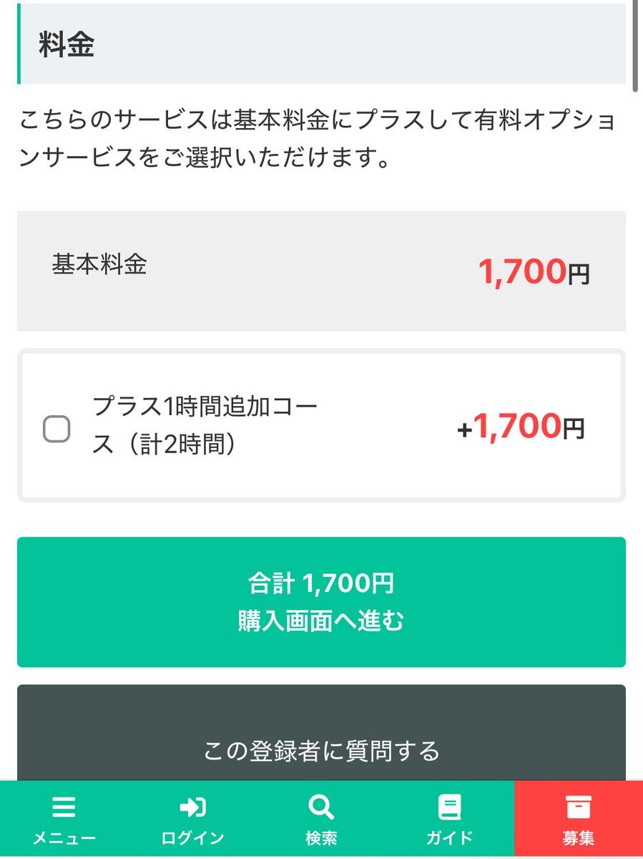Tap the archive box icon above 募集

click(x=578, y=807)
